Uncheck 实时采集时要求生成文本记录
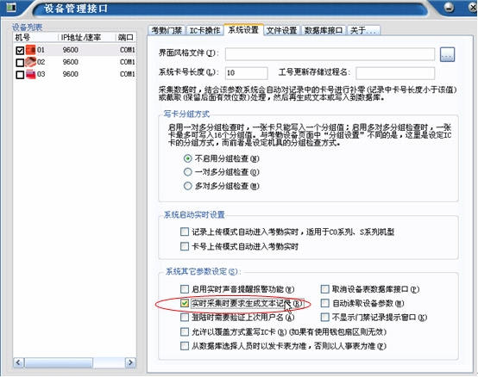478x377 pixels. point(185,303)
